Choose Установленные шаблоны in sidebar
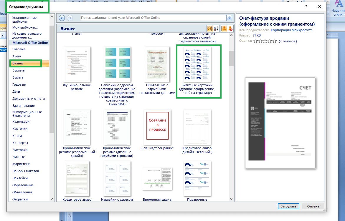The width and height of the screenshot is (345, 221). 24,19
